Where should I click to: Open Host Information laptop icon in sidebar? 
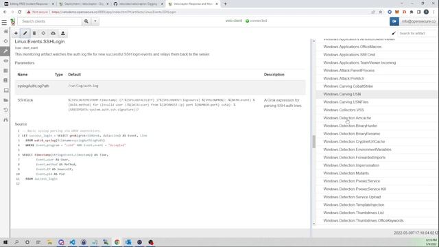tap(5, 90)
